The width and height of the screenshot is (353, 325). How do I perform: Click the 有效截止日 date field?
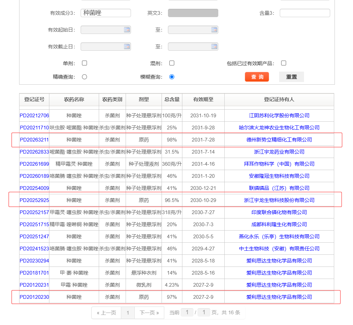tap(105, 47)
